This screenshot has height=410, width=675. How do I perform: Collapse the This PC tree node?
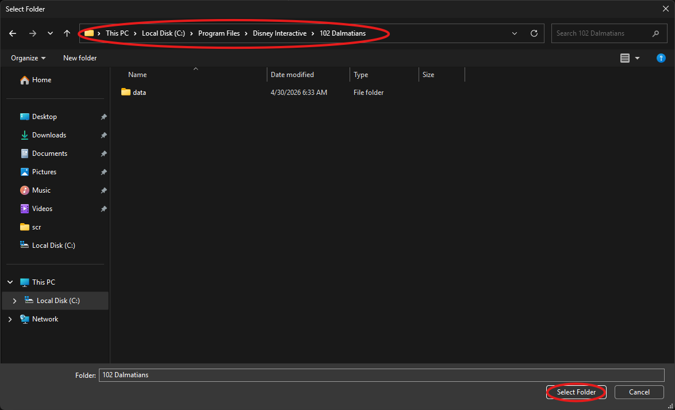coord(10,282)
